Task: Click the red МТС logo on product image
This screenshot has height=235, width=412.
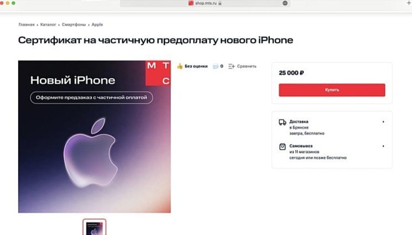Action: 158,73
